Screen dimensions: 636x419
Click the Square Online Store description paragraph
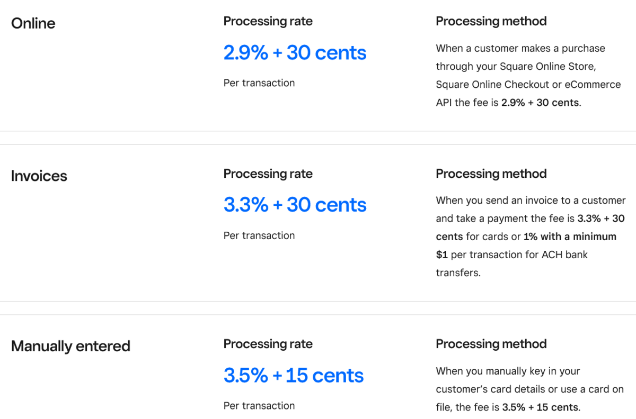click(528, 75)
